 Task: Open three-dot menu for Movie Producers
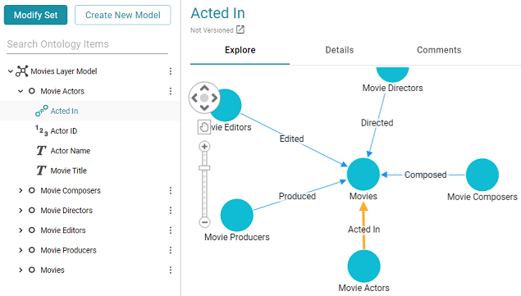pyautogui.click(x=171, y=250)
